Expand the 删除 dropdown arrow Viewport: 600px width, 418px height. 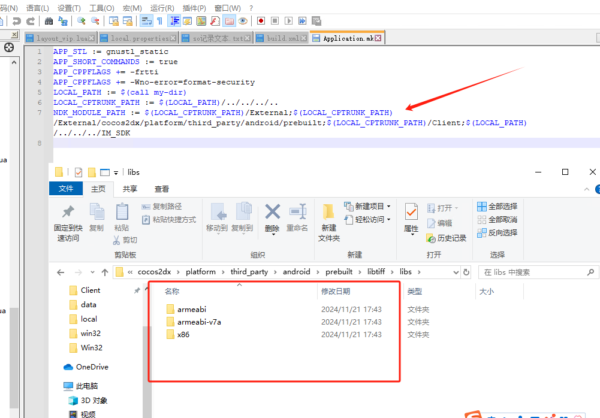[x=273, y=234]
